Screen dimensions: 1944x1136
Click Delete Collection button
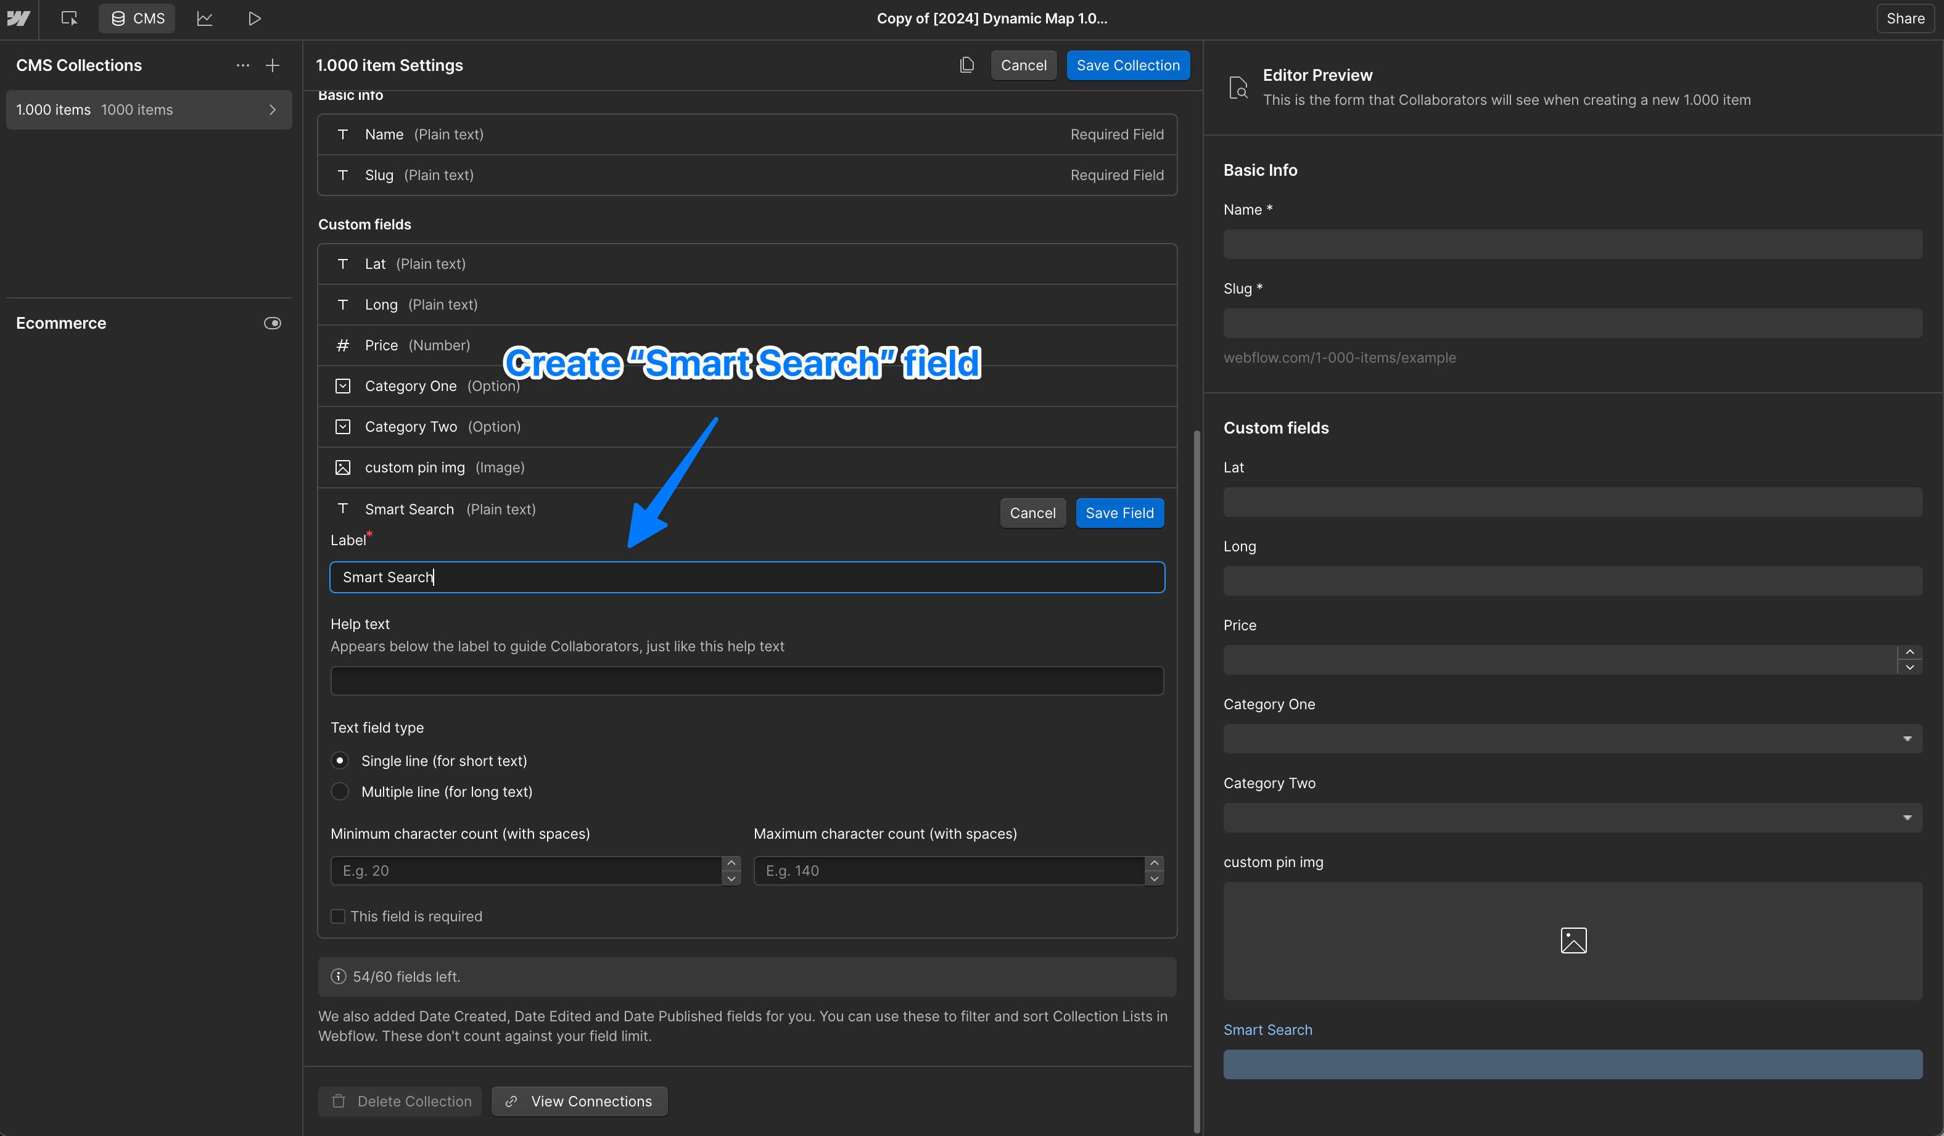point(400,1101)
